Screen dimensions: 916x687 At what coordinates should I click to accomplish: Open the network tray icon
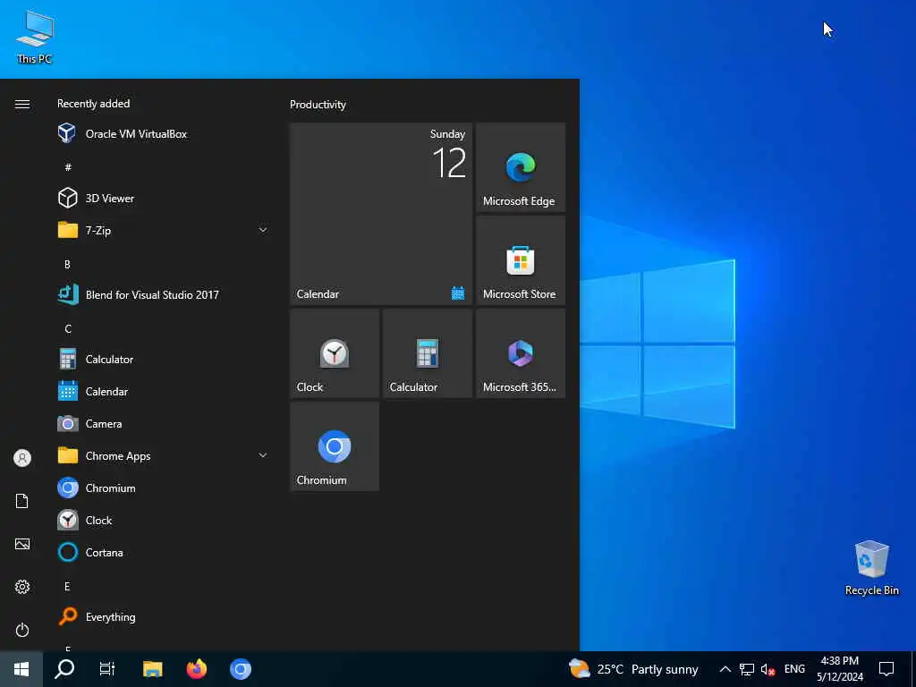747,669
